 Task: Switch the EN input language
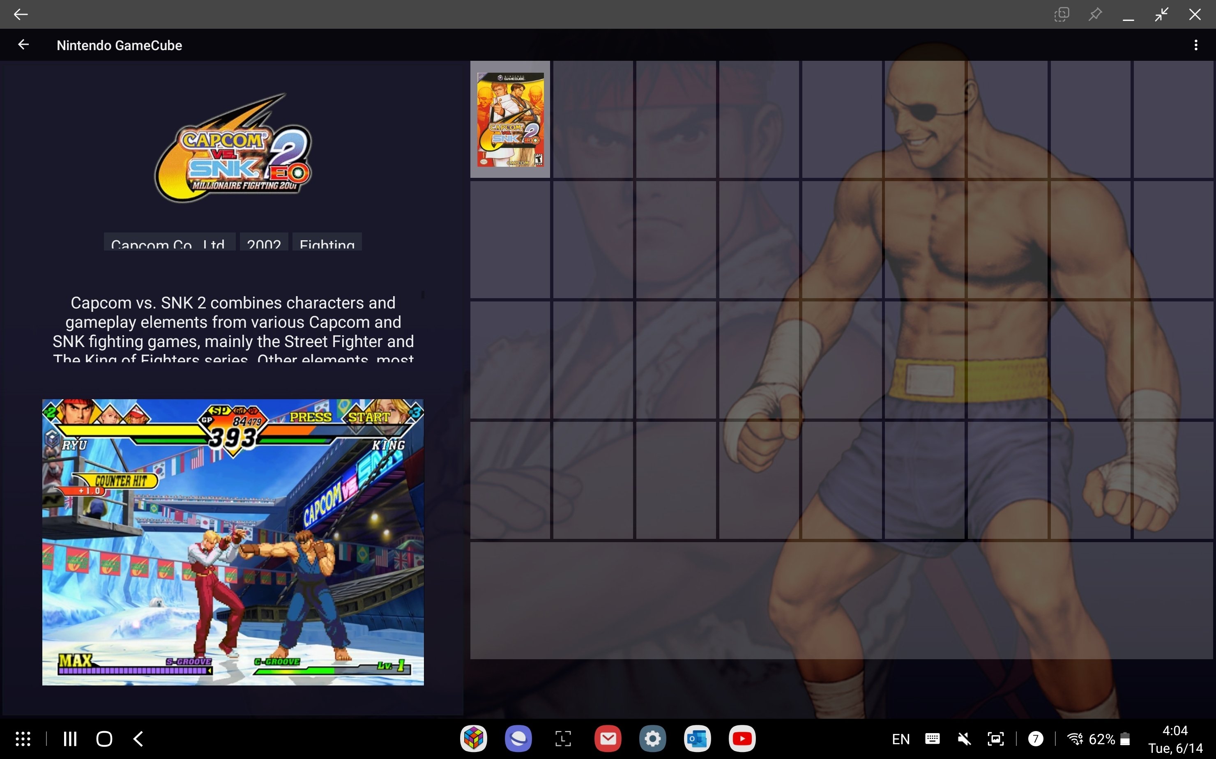coord(901,739)
